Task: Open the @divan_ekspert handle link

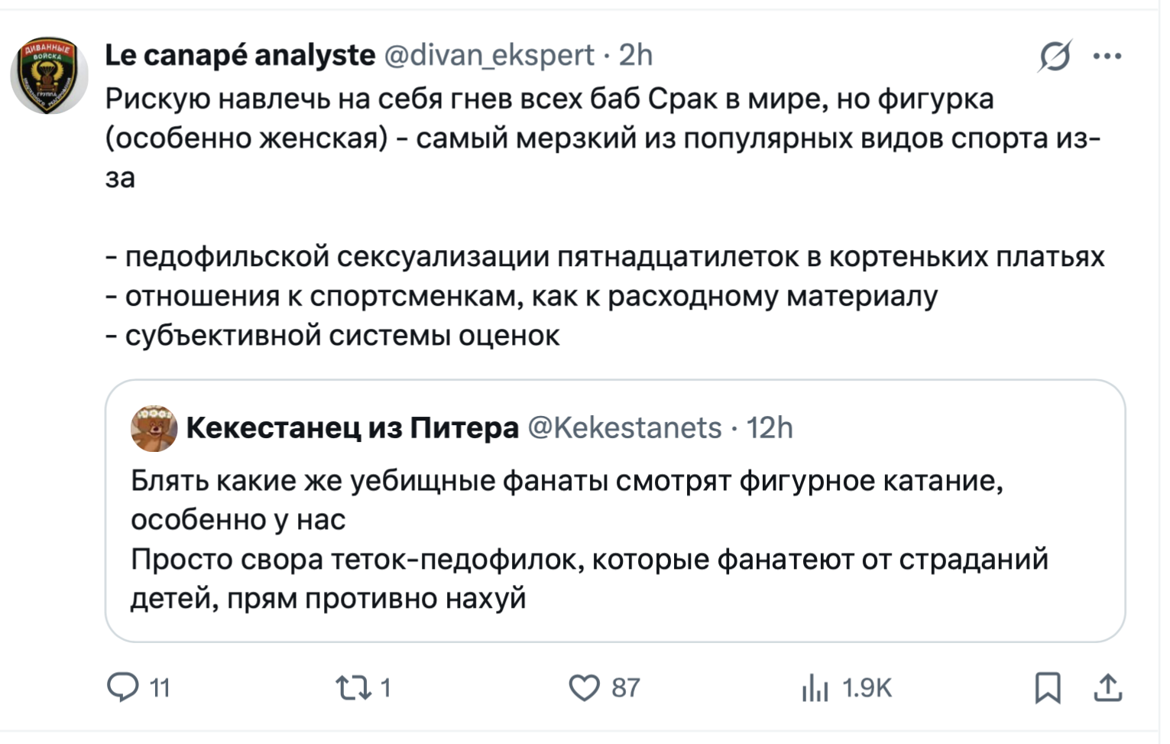Action: point(488,55)
